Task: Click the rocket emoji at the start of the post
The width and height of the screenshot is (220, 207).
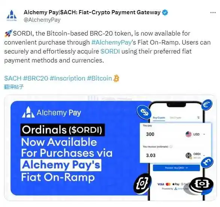Action: point(8,33)
